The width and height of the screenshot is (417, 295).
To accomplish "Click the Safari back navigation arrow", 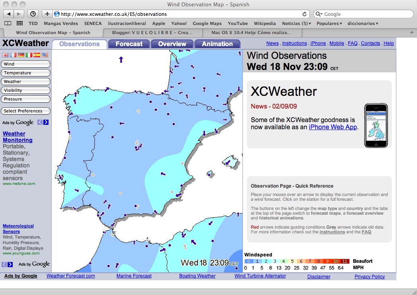I will pyautogui.click(x=9, y=14).
